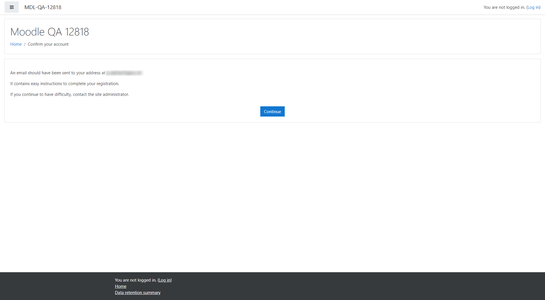545x300 pixels.
Task: Click the blurred email address text
Action: pos(124,73)
